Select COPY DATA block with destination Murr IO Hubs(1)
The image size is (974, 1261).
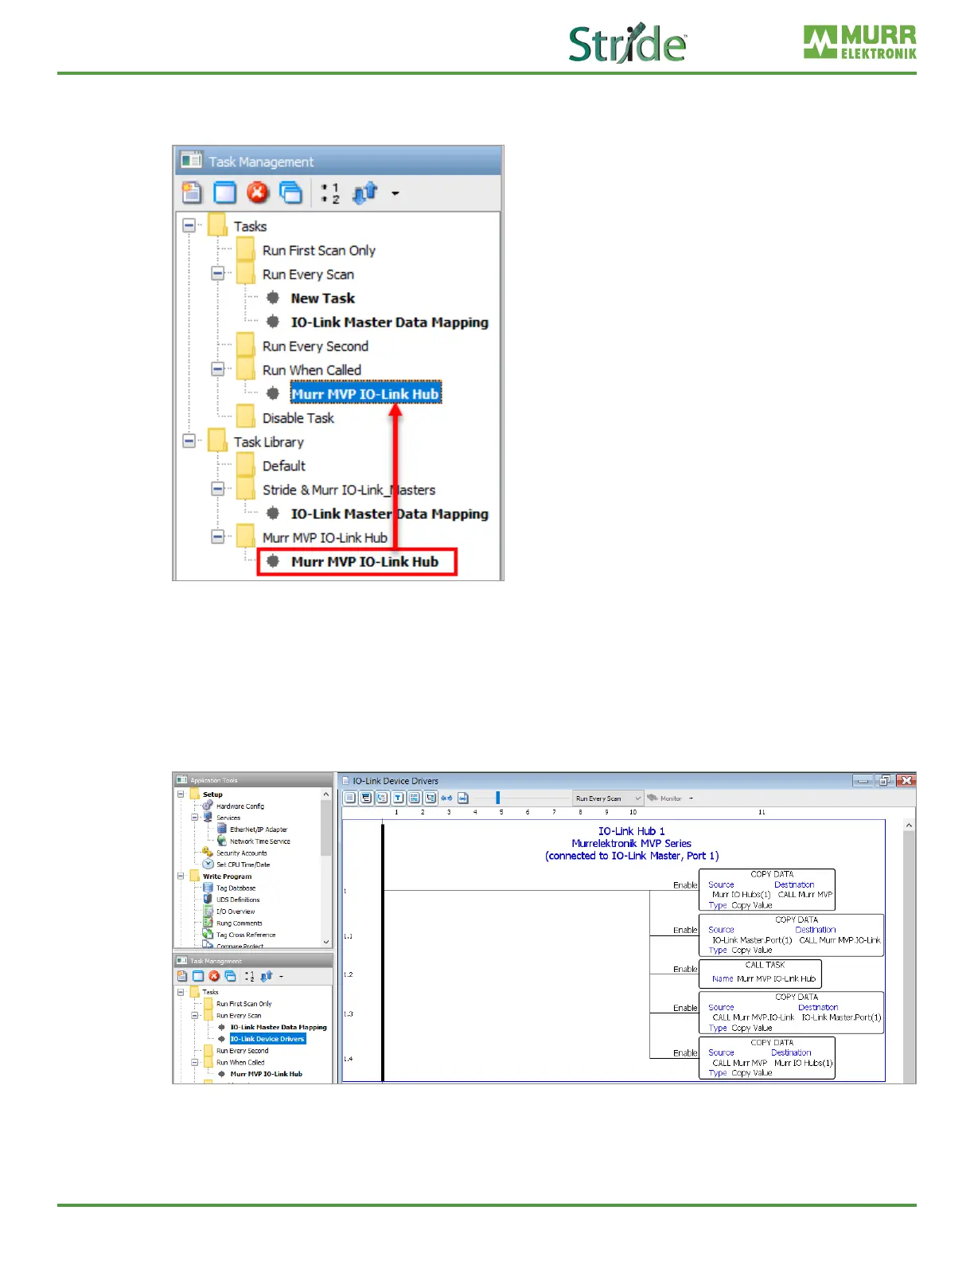(767, 1058)
